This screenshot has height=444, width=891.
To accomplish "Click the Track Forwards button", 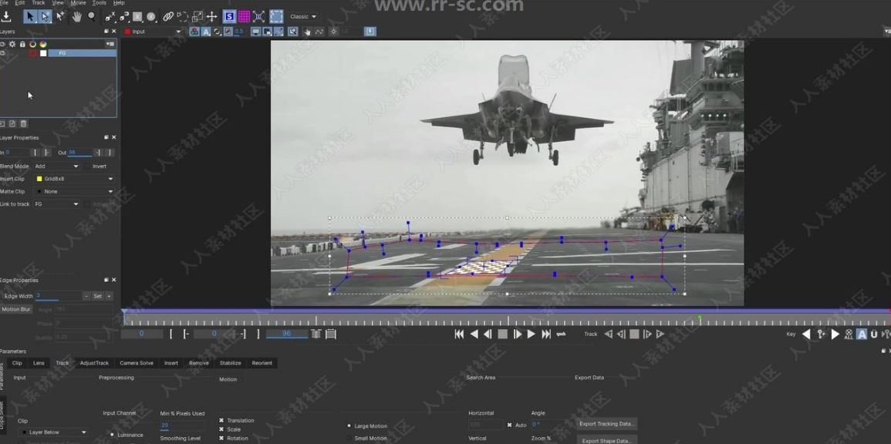I will [660, 335].
